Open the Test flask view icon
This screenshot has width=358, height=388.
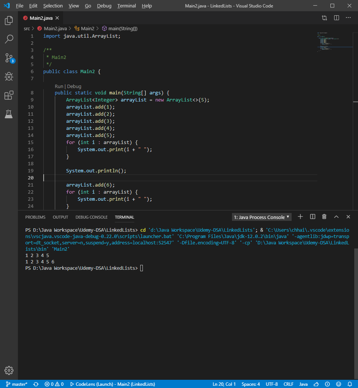tap(9, 114)
